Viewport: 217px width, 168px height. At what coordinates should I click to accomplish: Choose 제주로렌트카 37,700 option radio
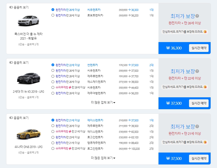click(53, 76)
